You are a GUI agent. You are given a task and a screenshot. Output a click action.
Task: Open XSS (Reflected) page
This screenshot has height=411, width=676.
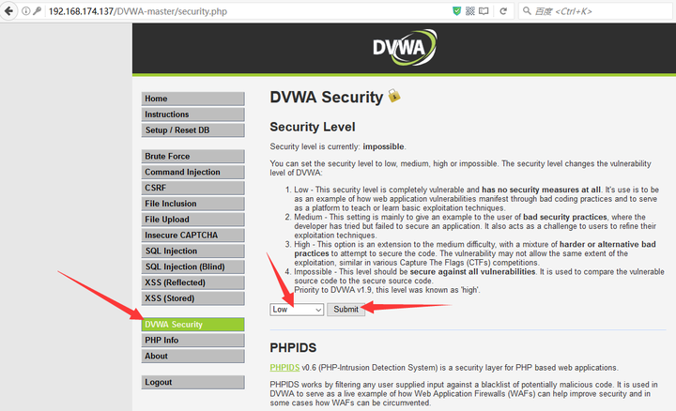(192, 282)
